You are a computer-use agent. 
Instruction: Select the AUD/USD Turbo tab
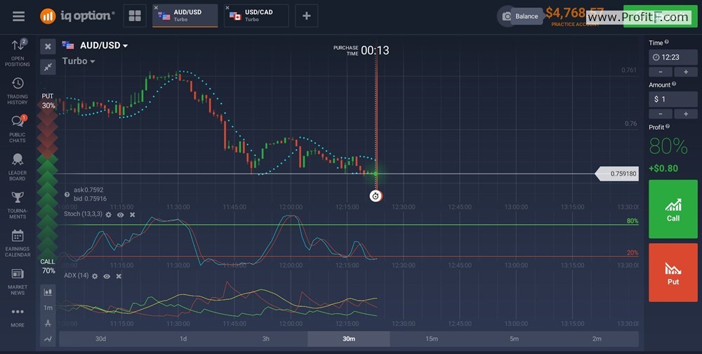pos(185,16)
